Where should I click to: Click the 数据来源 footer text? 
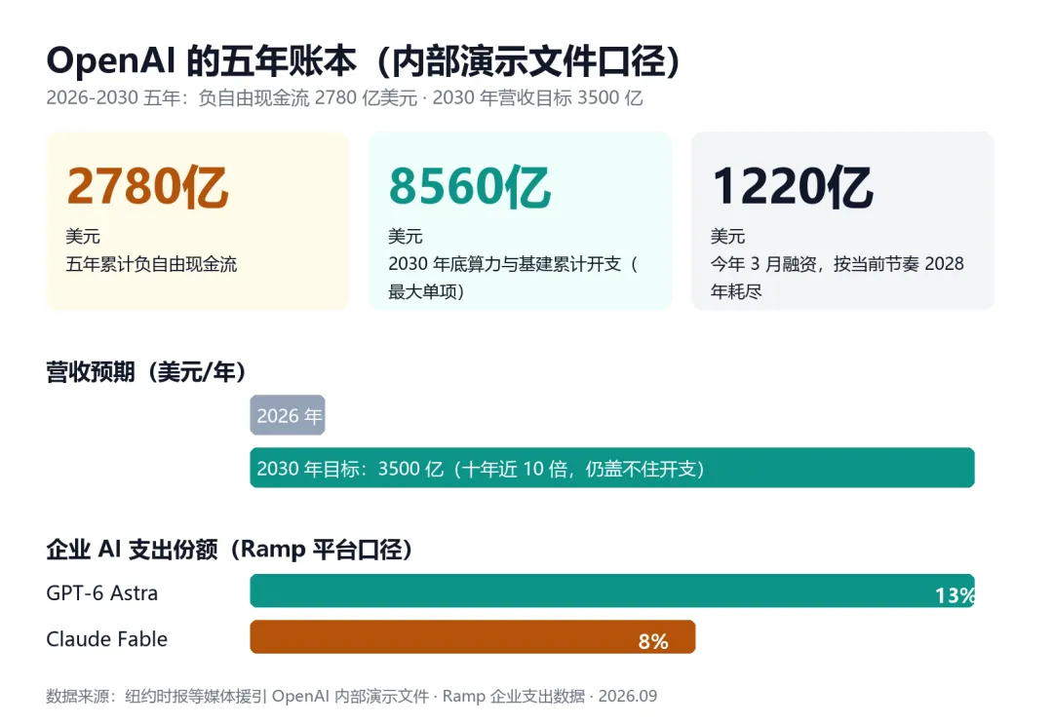coord(351,696)
